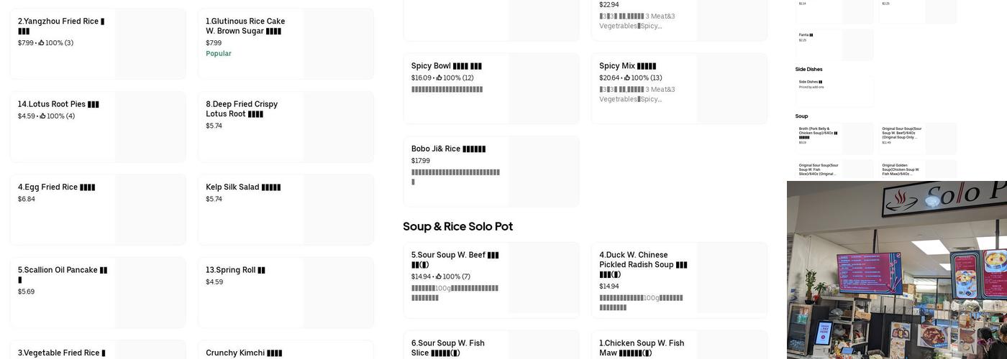1007x359 pixels.
Task: Click thumbs-up icon on Yangzhou Fried Rice
Action: coord(41,43)
